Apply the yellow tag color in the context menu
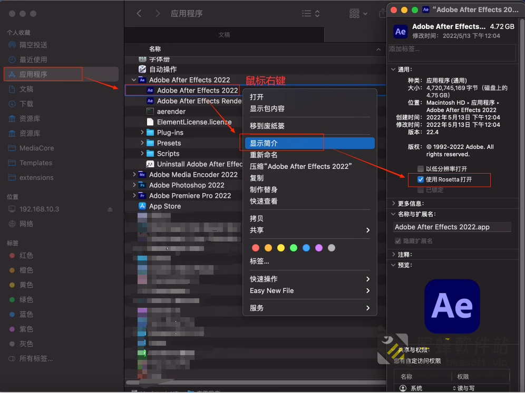The image size is (525, 393). pos(281,248)
